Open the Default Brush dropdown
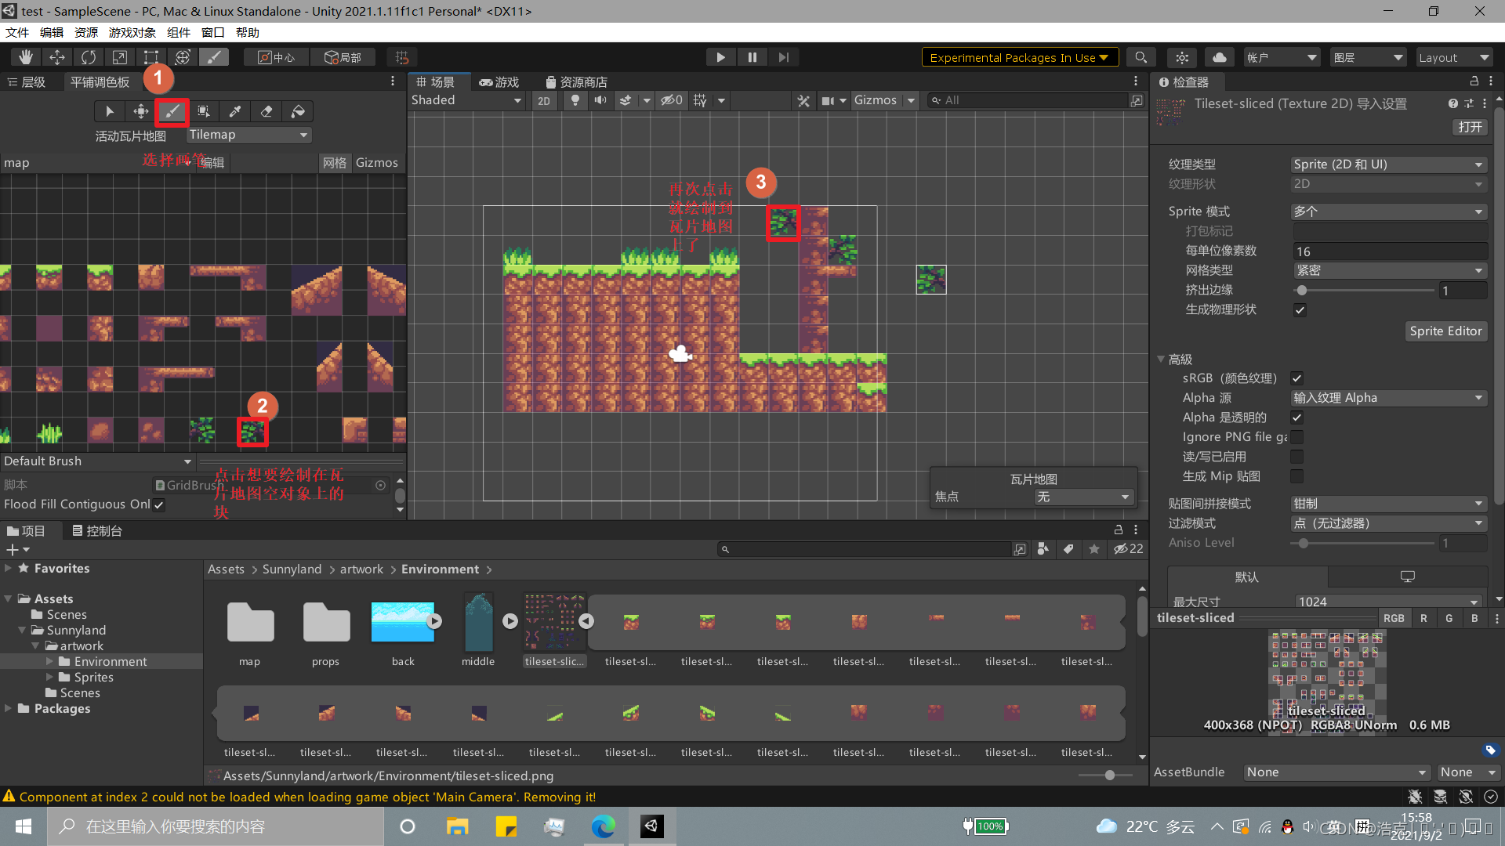The image size is (1505, 846). click(x=97, y=461)
